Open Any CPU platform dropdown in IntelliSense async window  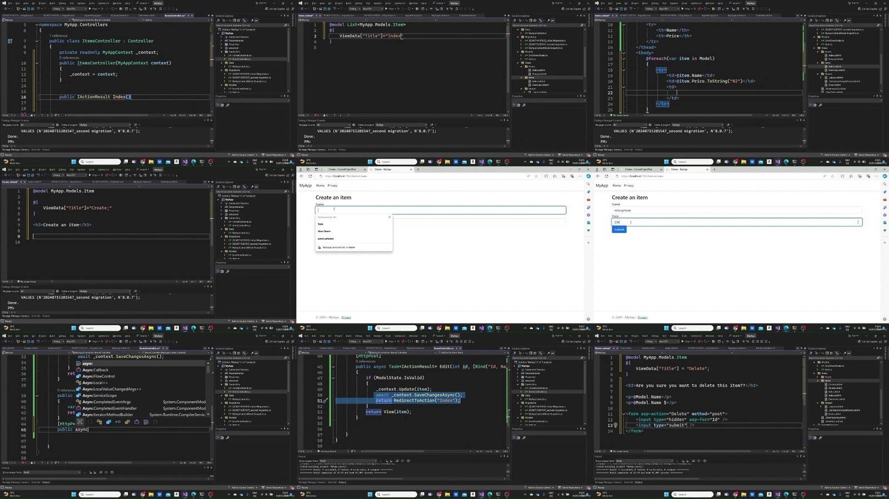76,341
